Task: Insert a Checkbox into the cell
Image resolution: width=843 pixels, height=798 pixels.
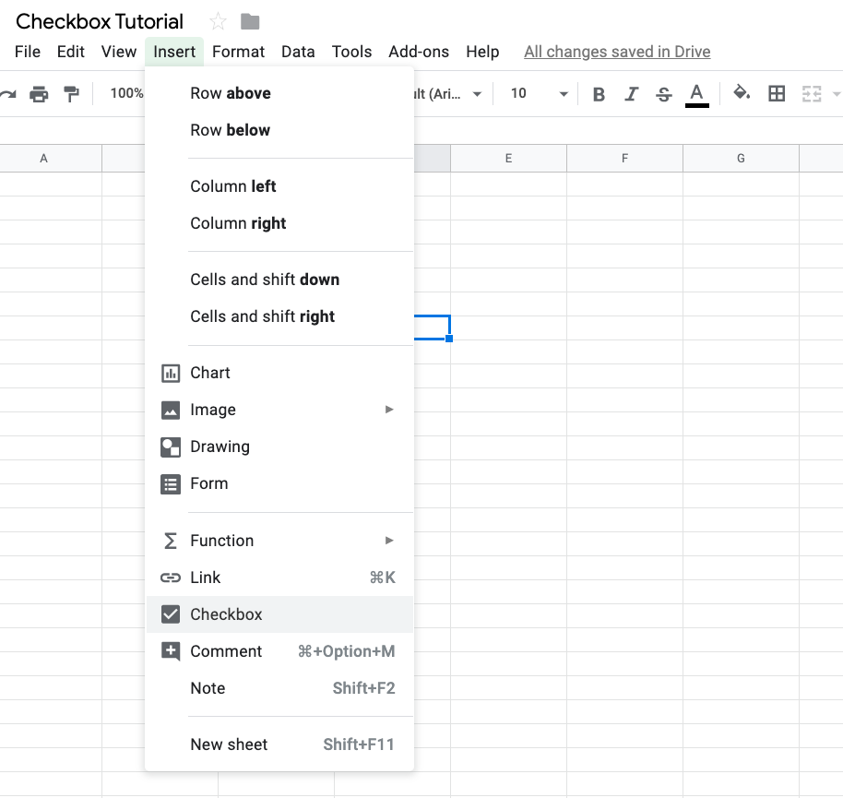Action: pyautogui.click(x=279, y=614)
